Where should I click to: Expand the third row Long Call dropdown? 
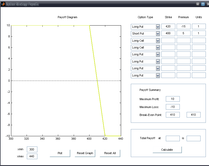click(145, 41)
